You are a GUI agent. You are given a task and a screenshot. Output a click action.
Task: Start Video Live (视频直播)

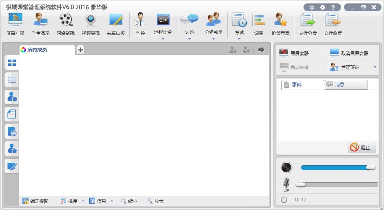click(91, 24)
